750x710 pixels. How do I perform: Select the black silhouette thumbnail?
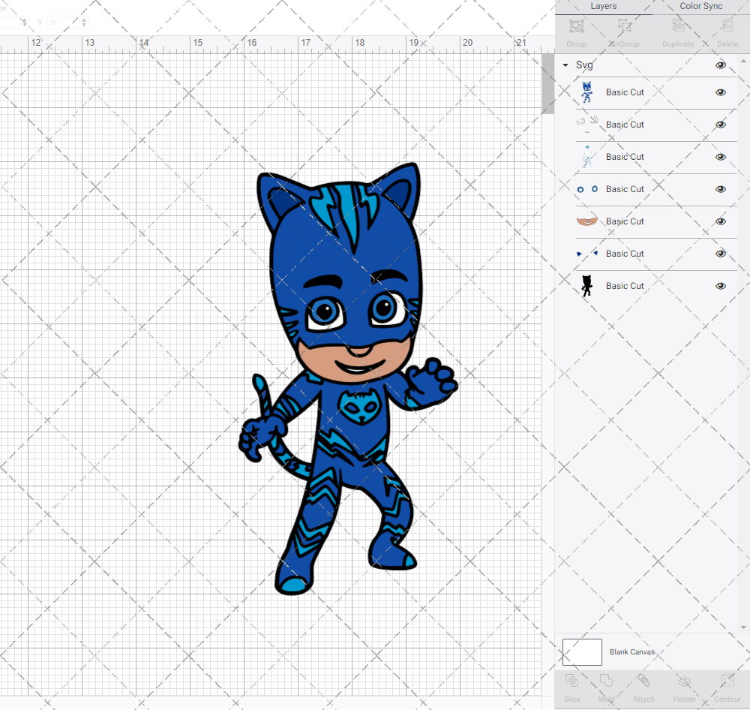(587, 286)
